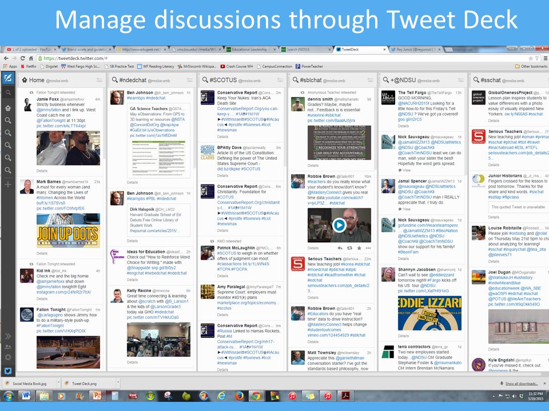Open #sblchat column options slider icon

point(371,80)
